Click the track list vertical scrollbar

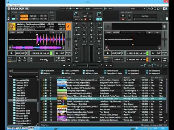pyautogui.click(x=167, y=96)
